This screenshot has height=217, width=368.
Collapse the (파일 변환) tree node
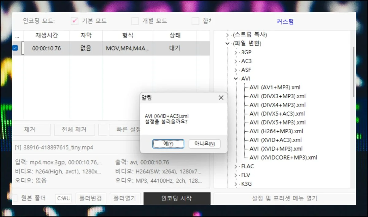pos(227,44)
